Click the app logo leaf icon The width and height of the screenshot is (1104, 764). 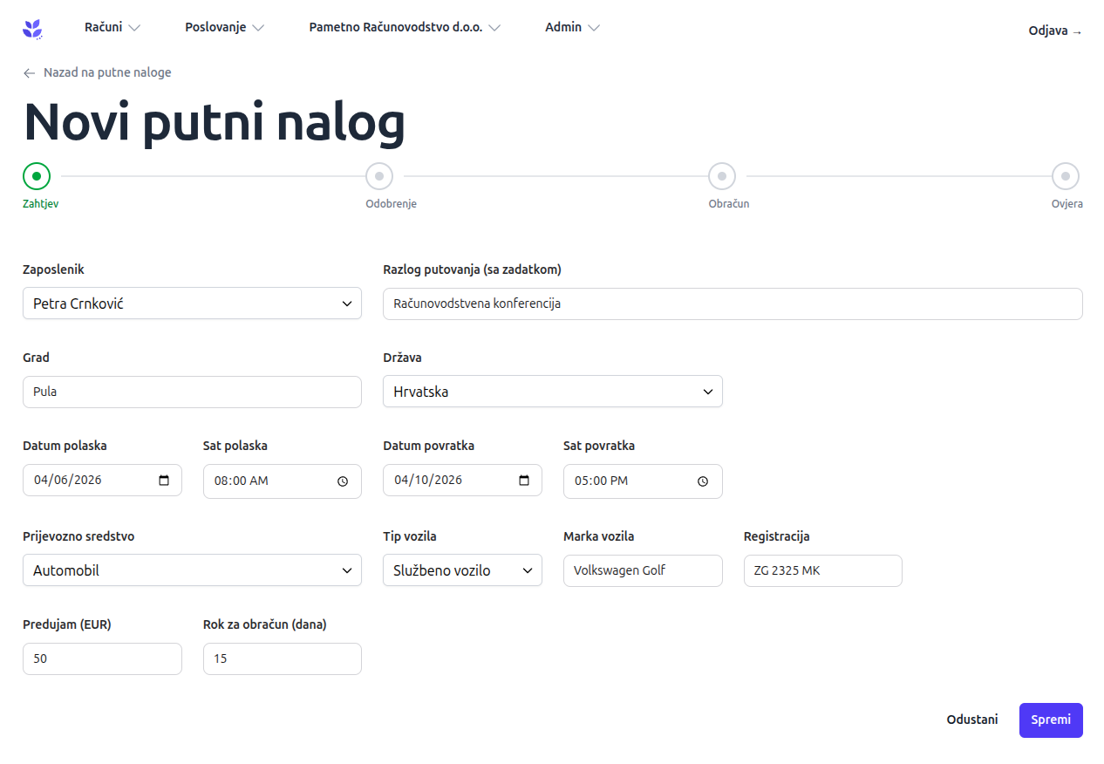[x=31, y=27]
